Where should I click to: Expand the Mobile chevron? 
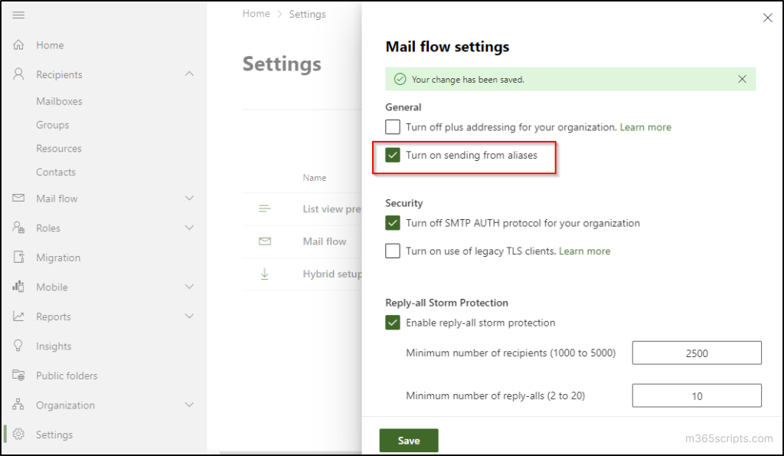pos(189,287)
